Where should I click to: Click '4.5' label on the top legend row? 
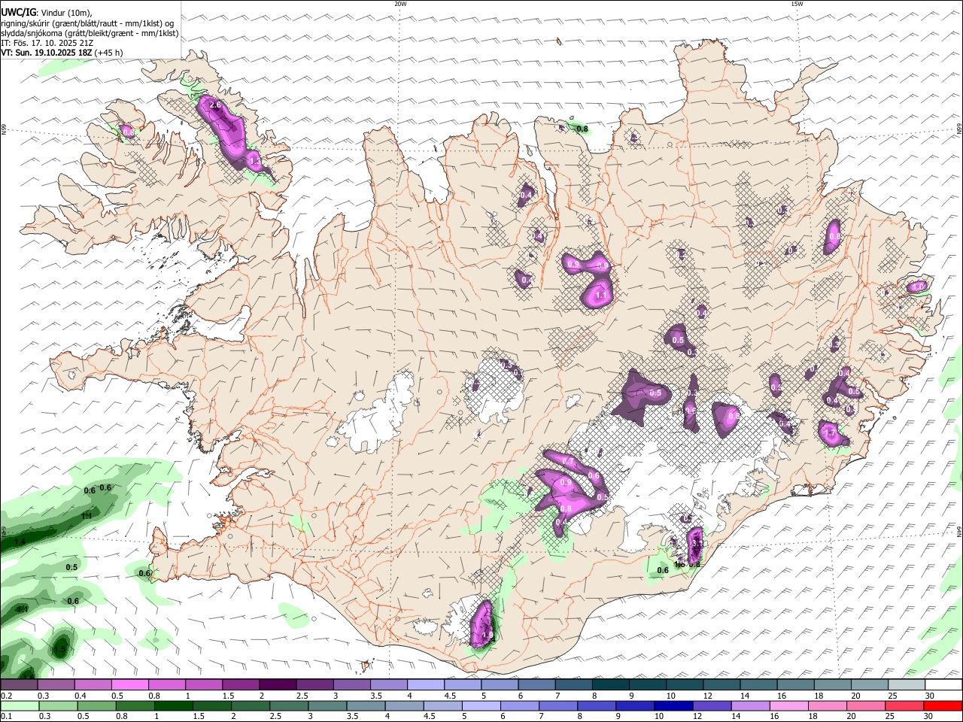coord(450,696)
